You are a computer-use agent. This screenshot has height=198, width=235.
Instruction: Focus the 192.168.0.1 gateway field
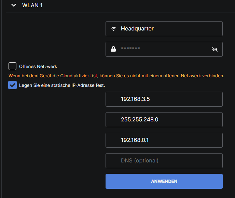click(x=164, y=140)
